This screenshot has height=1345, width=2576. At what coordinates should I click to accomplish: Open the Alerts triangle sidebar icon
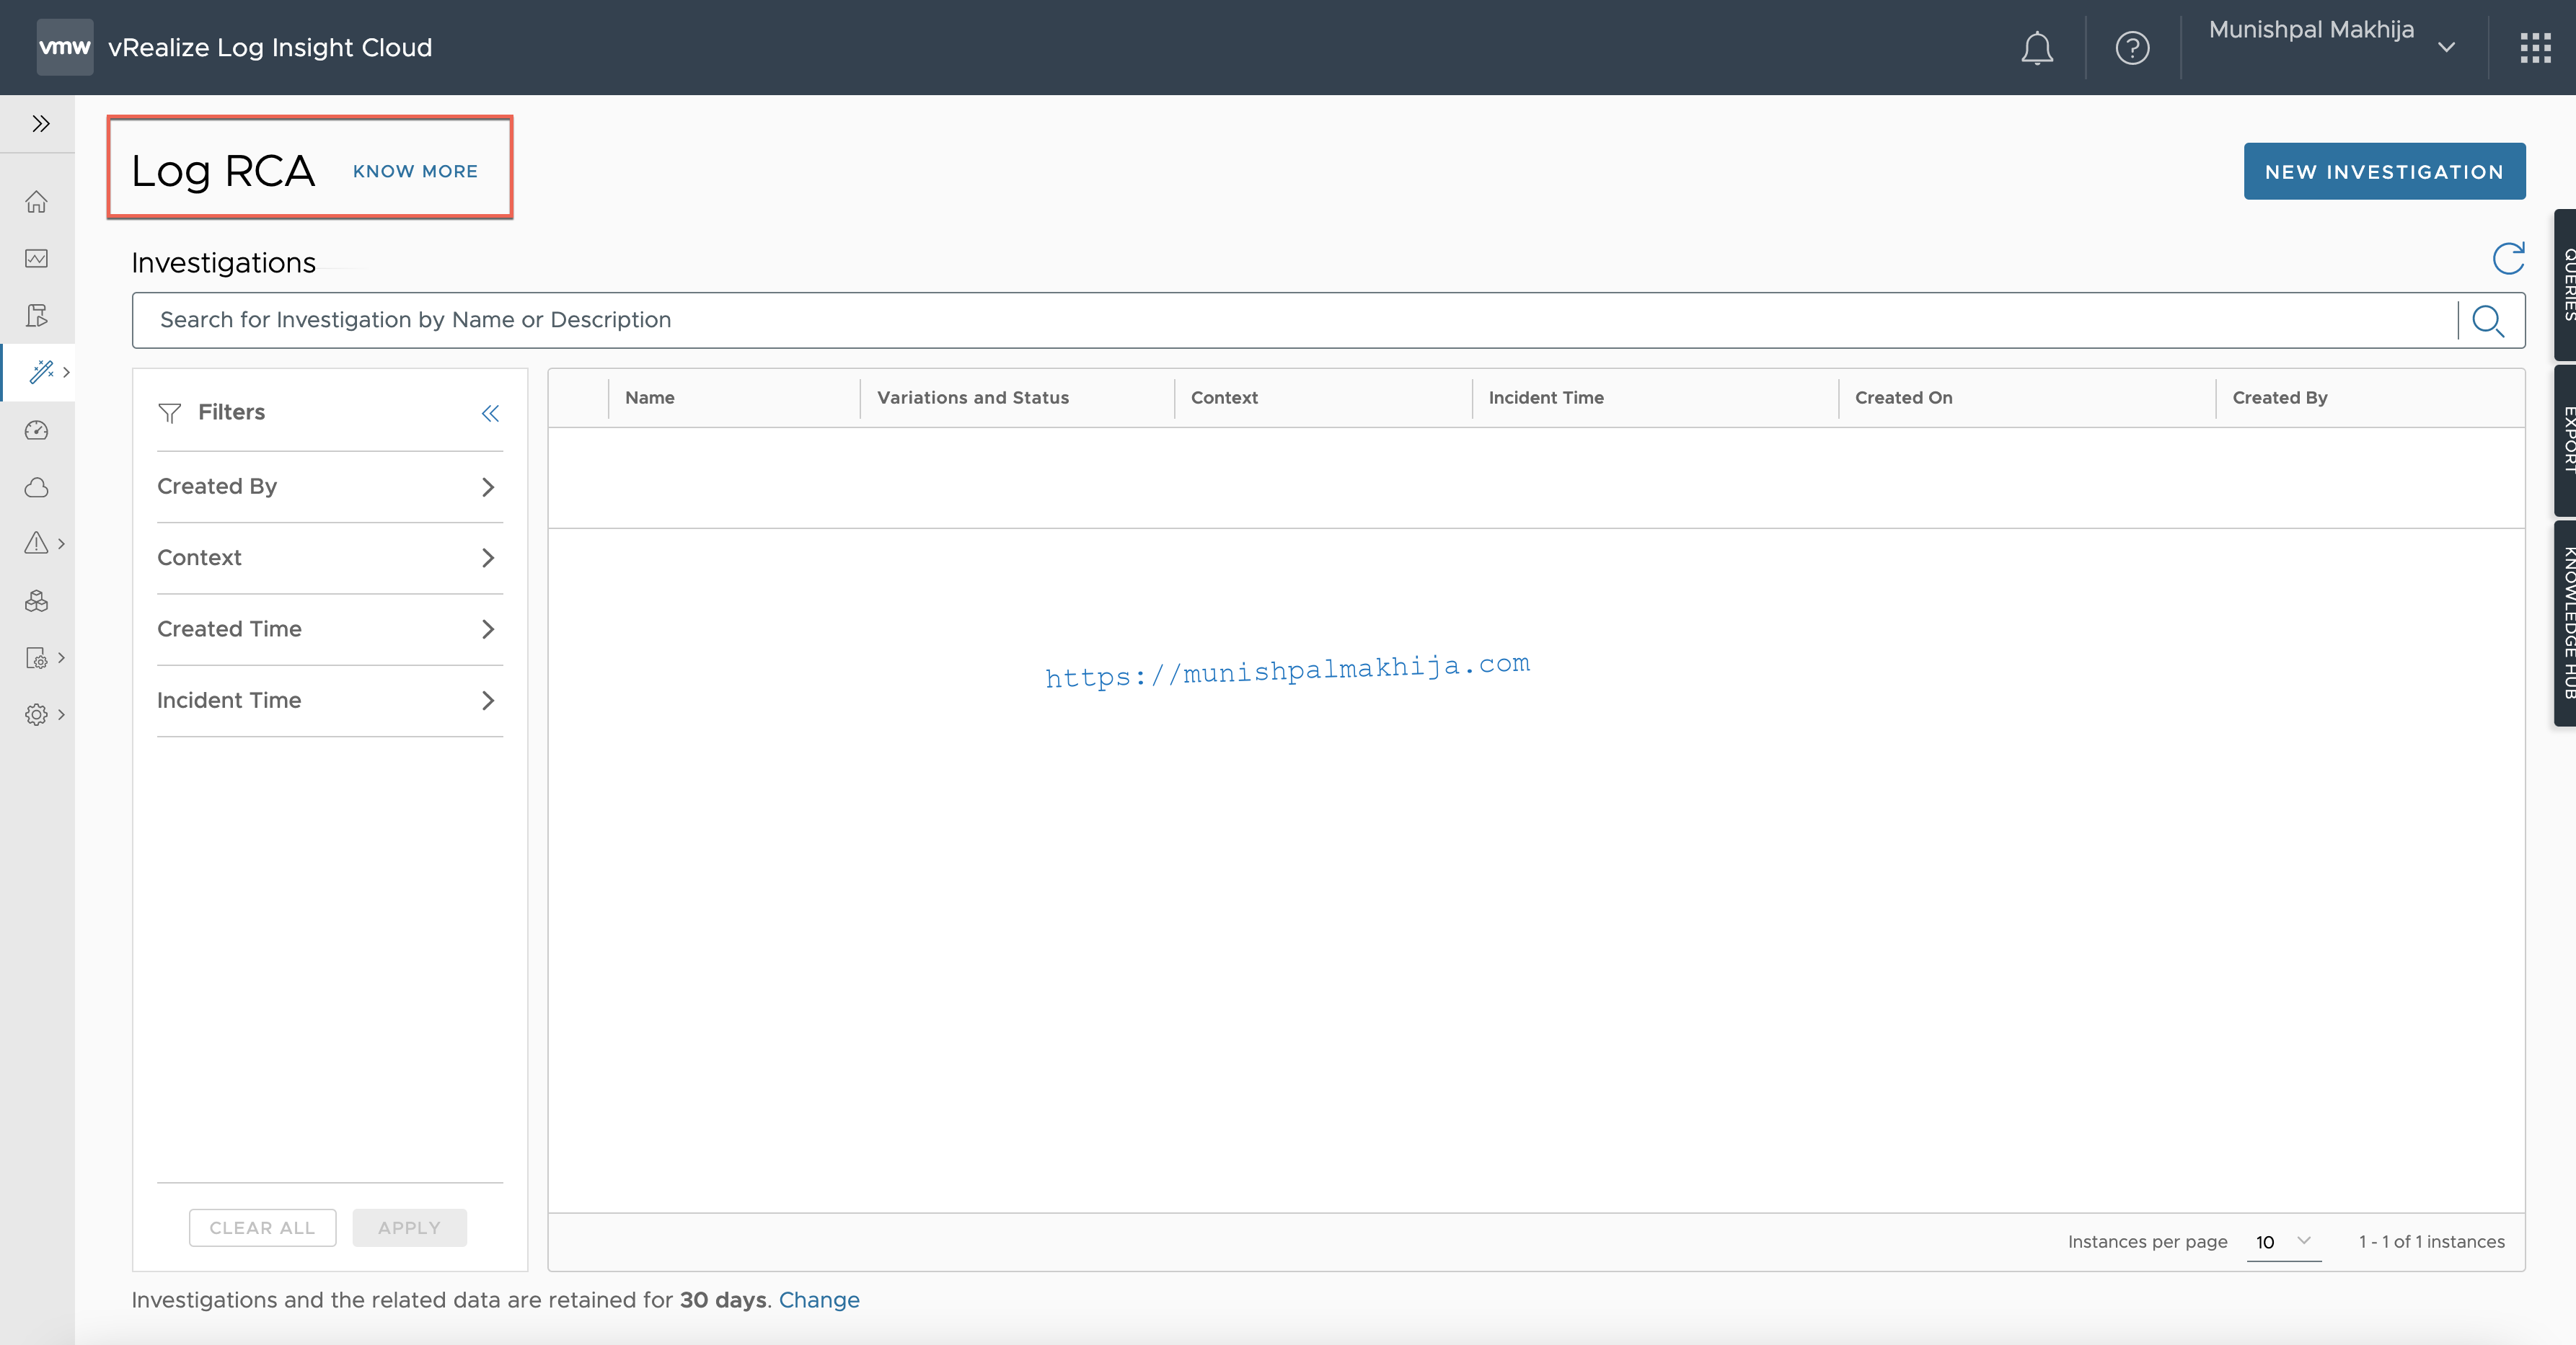[x=36, y=543]
